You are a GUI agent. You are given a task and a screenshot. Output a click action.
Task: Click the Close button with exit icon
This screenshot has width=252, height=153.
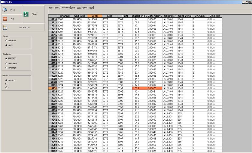34,14
